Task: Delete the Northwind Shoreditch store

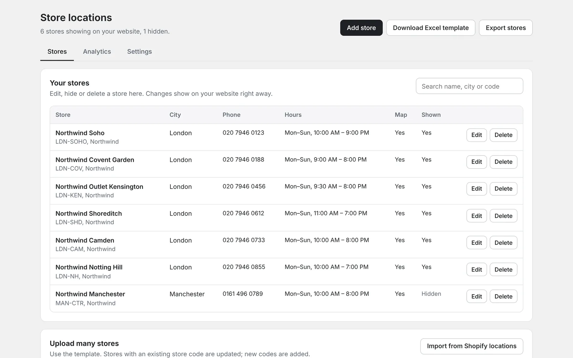Action: 504,216
